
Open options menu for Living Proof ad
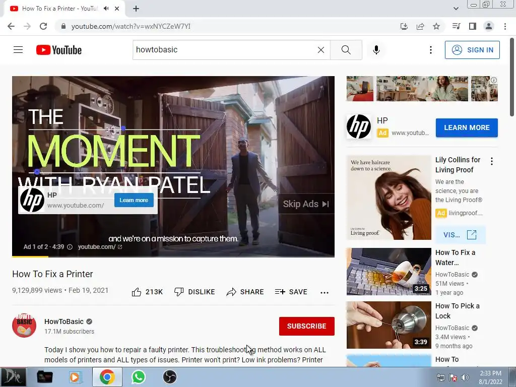pyautogui.click(x=492, y=161)
